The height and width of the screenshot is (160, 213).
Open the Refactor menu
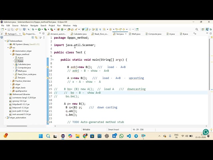point(24,25)
